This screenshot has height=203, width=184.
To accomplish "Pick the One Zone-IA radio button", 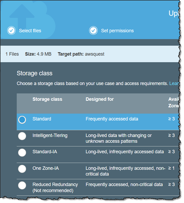I will (22, 169).
